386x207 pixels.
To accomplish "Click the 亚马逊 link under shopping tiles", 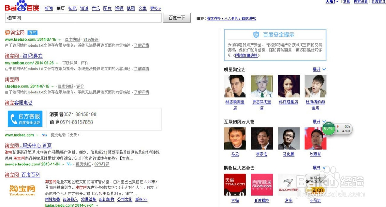I will tap(315, 200).
